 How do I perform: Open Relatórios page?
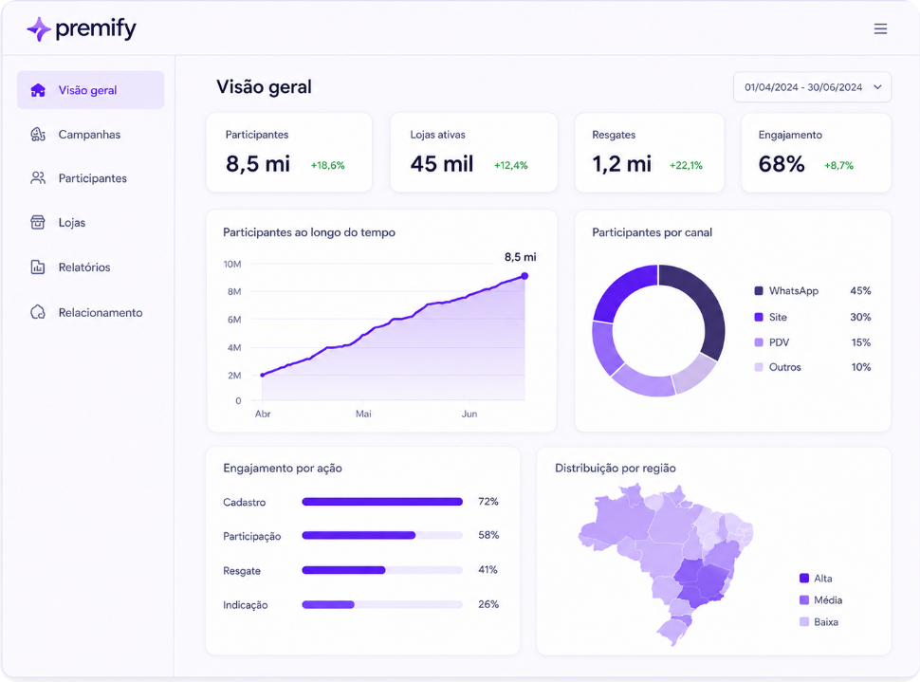[x=90, y=267]
